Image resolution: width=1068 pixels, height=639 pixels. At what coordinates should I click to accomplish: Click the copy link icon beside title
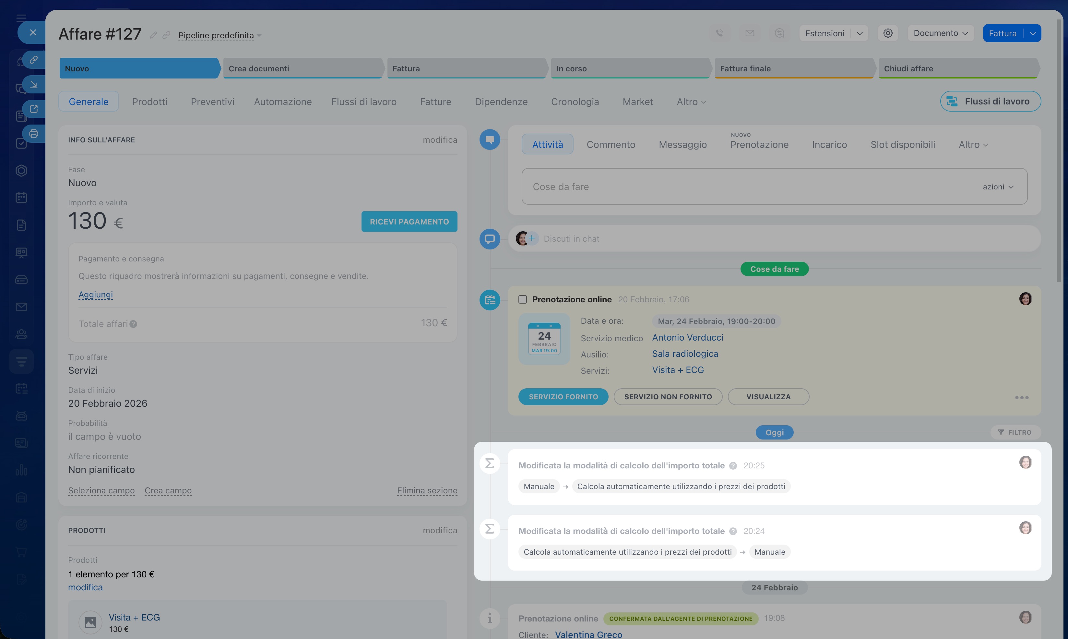tap(166, 35)
